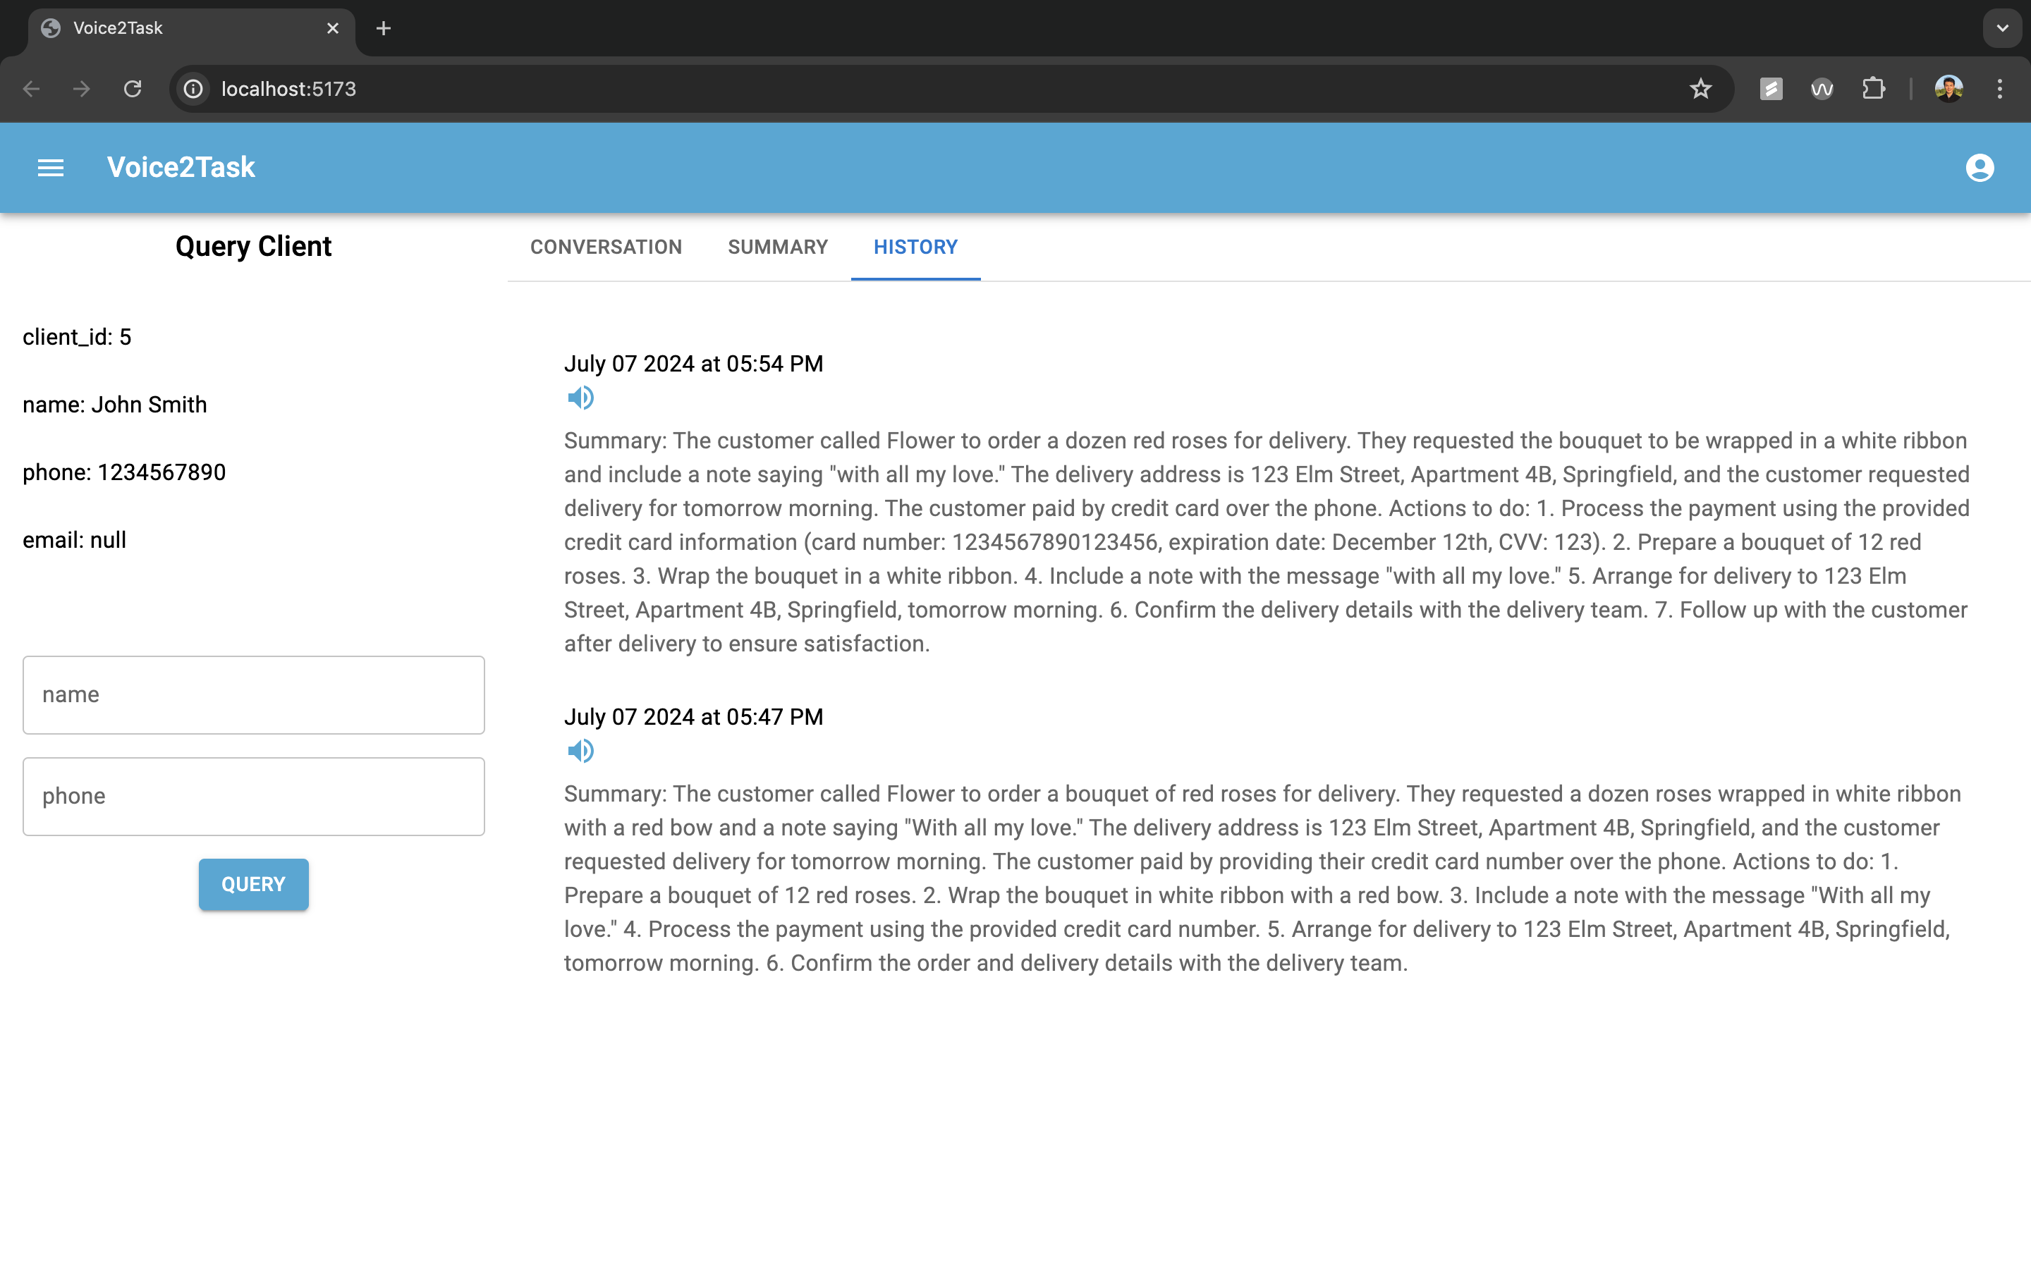The width and height of the screenshot is (2031, 1269).
Task: Click the user account profile icon
Action: click(1979, 168)
